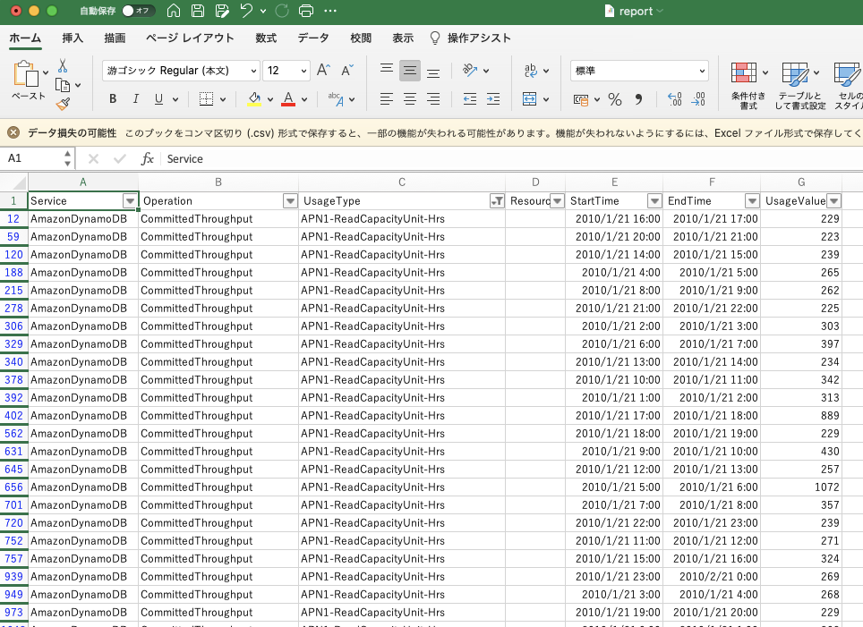Click the text orientation icon
The height and width of the screenshot is (627, 863).
tap(469, 70)
